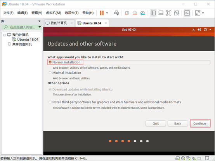
Task: Click the orange Pause virtual machine icon
Action: [x=102, y=13]
